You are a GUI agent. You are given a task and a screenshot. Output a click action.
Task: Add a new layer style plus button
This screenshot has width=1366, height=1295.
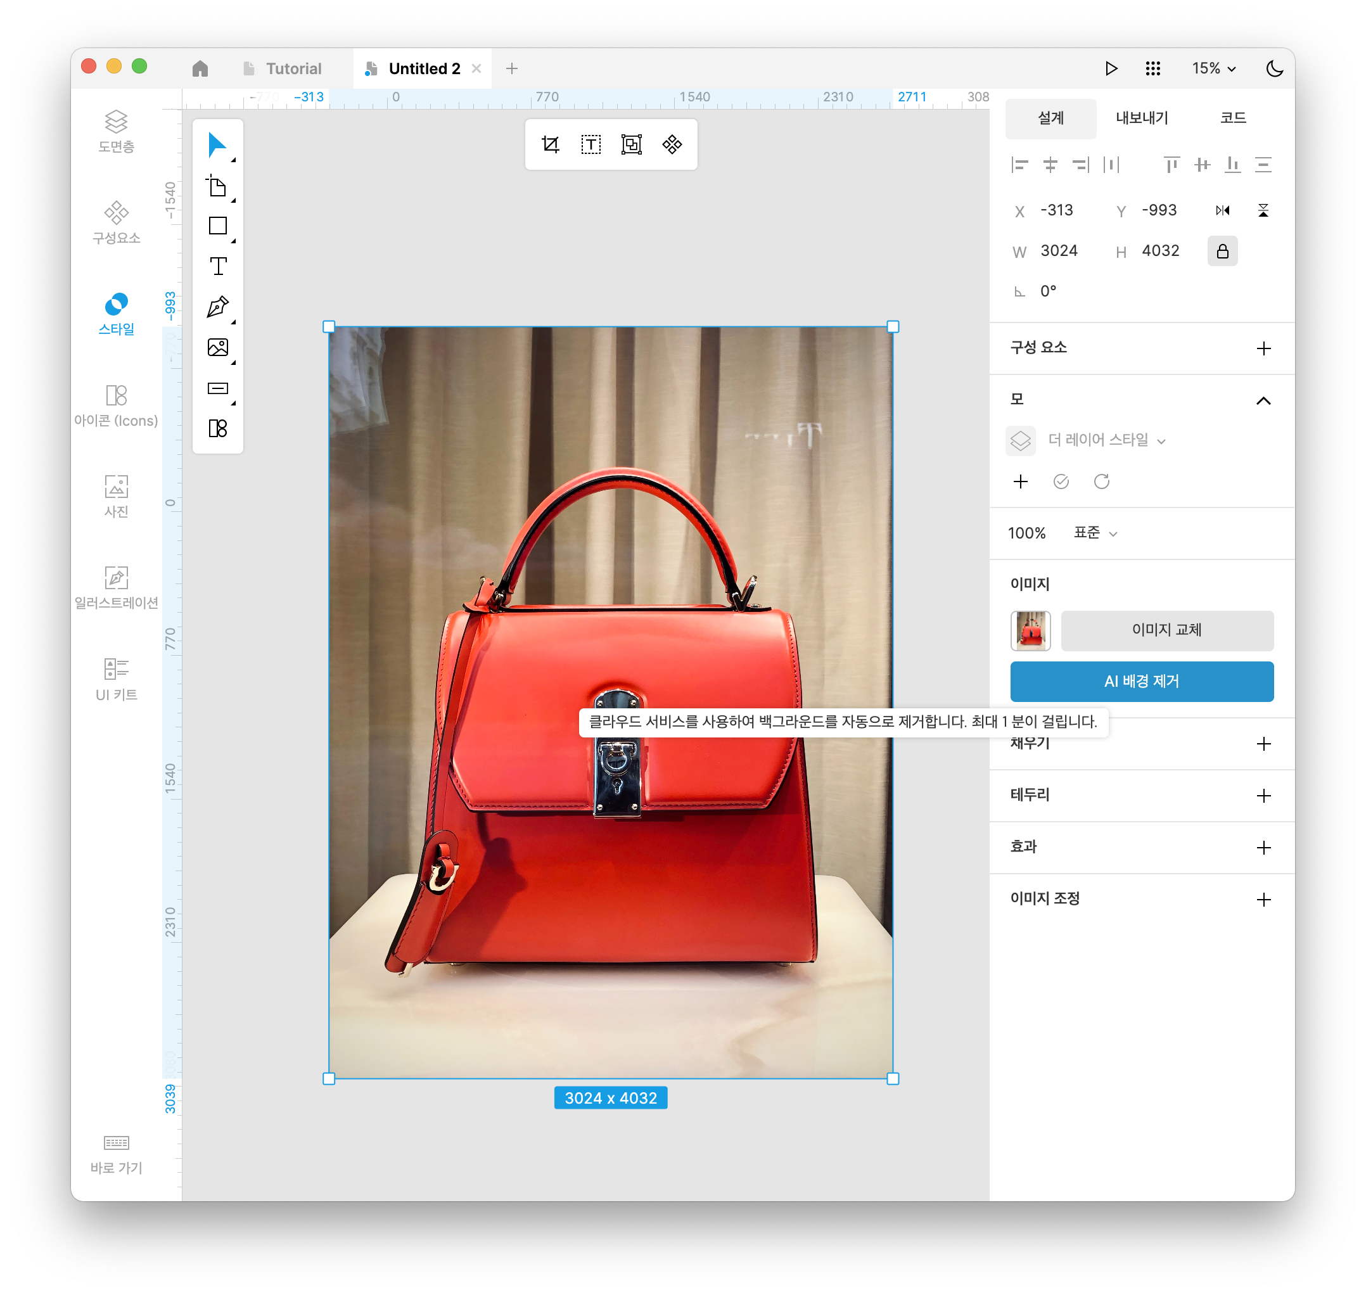(x=1019, y=481)
